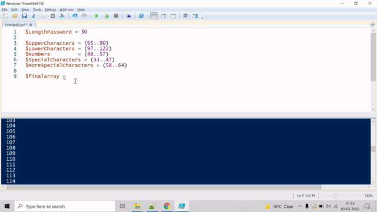This screenshot has width=377, height=212.
Task: Create a new script file
Action: pyautogui.click(x=5, y=16)
